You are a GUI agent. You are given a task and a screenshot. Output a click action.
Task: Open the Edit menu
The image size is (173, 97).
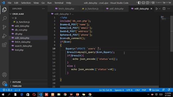[x=16, y=3]
